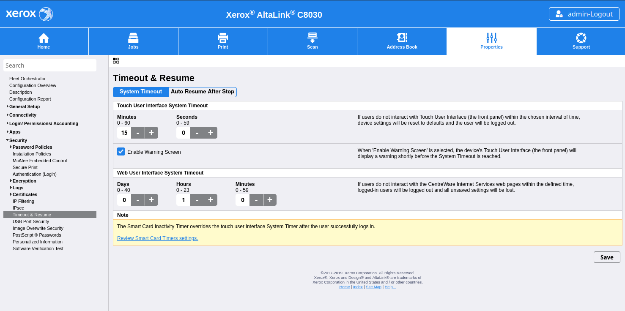Open the Home navigation icon
The image size is (625, 311).
point(44,38)
